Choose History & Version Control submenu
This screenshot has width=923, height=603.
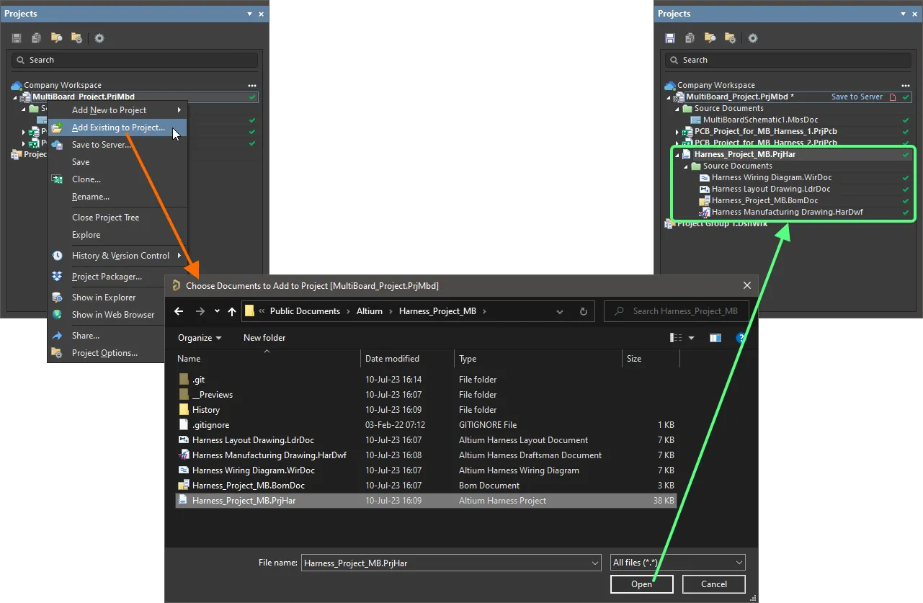[117, 256]
